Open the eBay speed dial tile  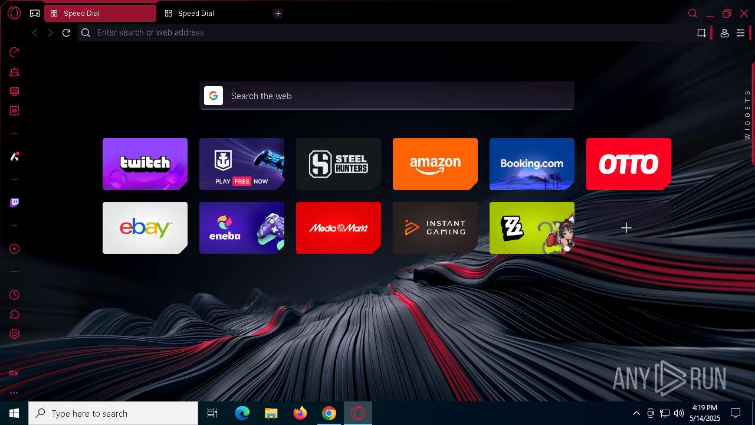coord(145,228)
